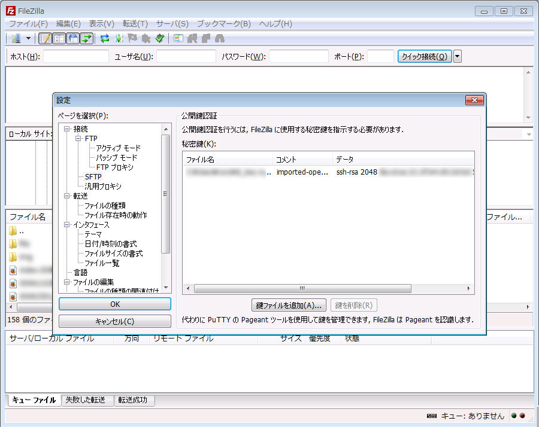The width and height of the screenshot is (539, 427).
Task: Click the synchronized browsing toolbar icon
Action: [x=206, y=38]
